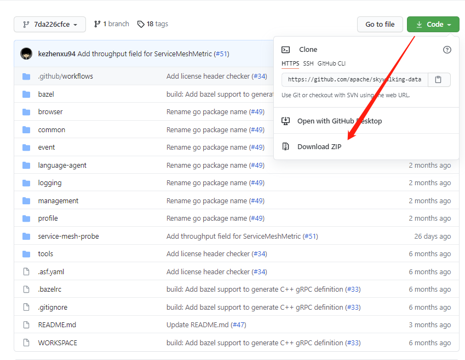Viewport: 465px width, 360px height.
Task: Click the Go to file button
Action: click(x=380, y=24)
